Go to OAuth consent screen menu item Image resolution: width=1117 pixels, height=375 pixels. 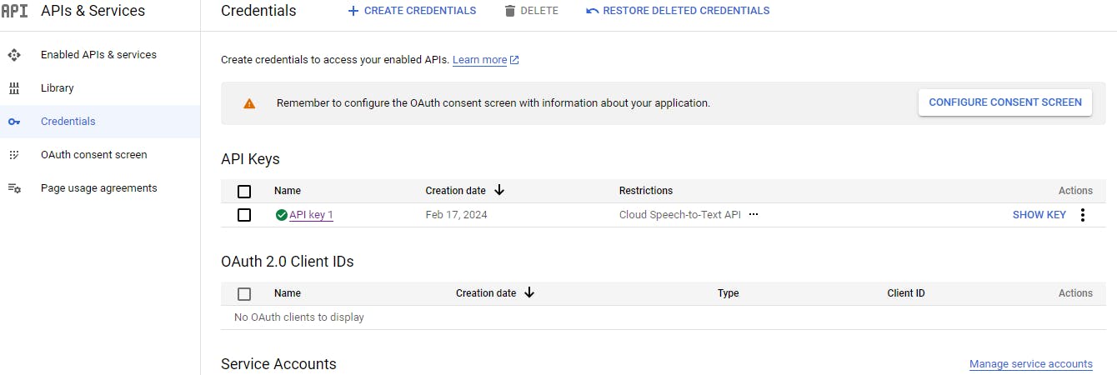[x=93, y=155]
